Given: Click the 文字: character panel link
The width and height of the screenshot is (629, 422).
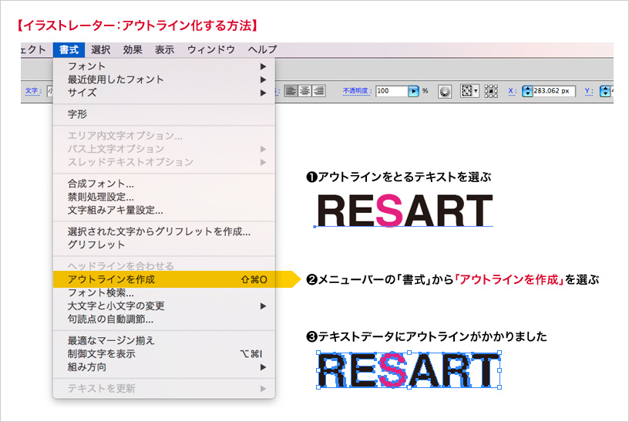Looking at the screenshot, I should pyautogui.click(x=33, y=91).
